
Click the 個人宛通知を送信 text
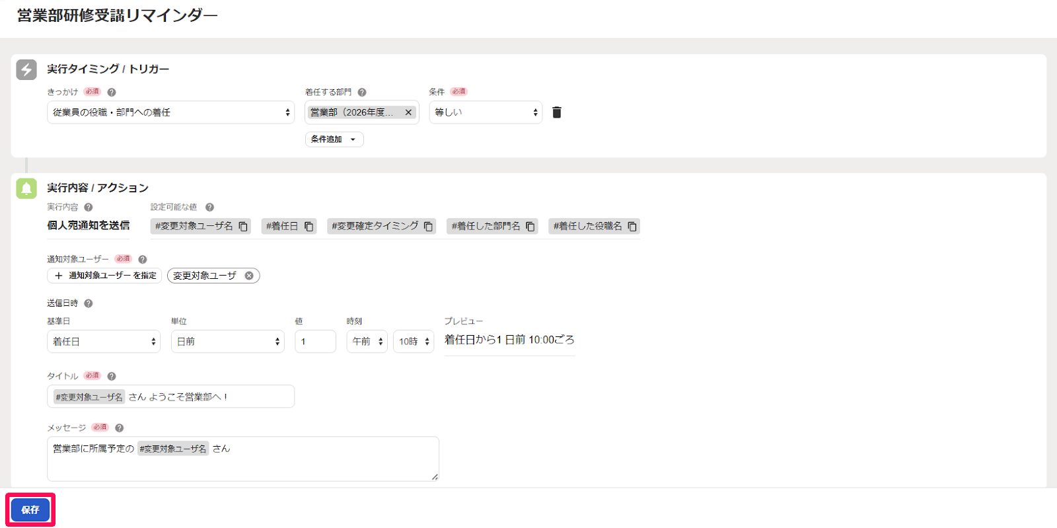click(89, 226)
